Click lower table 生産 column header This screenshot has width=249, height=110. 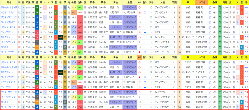[x=129, y=57]
